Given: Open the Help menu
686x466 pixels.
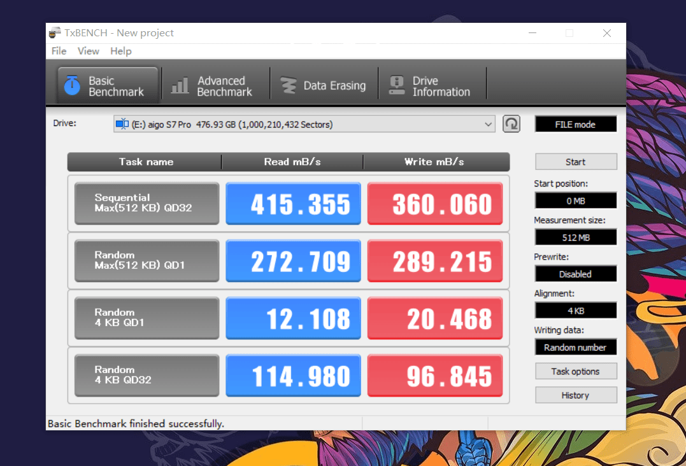Looking at the screenshot, I should (121, 51).
